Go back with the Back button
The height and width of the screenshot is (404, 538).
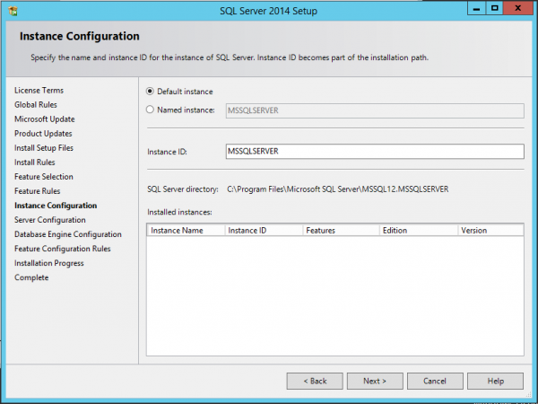315,381
